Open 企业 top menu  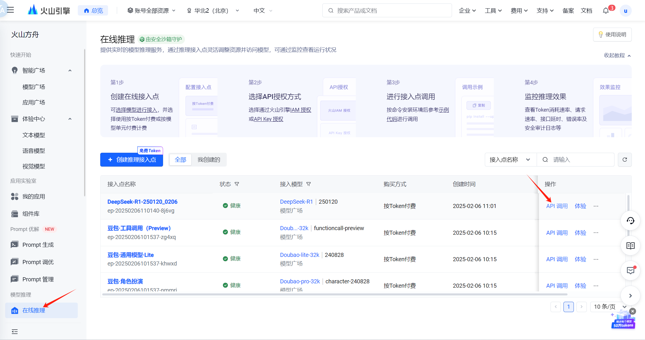pyautogui.click(x=467, y=11)
